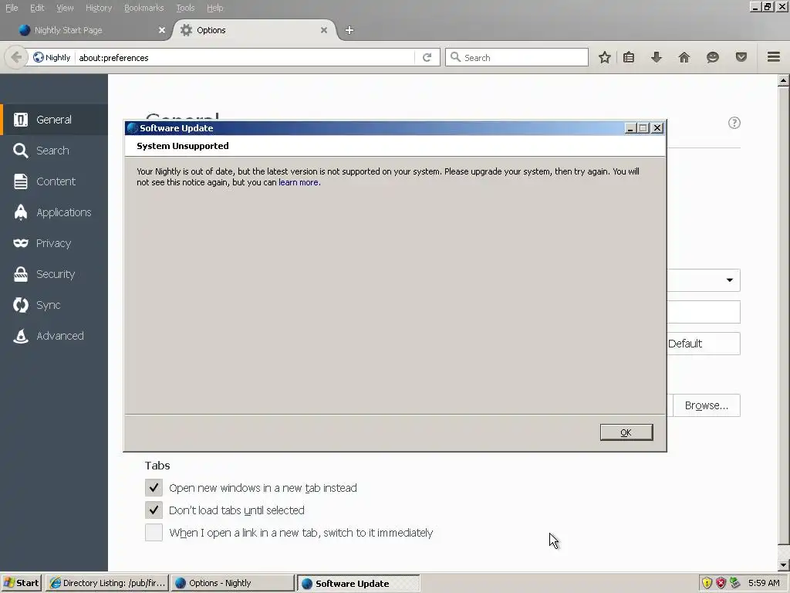Follow the learn more link

[x=299, y=182]
